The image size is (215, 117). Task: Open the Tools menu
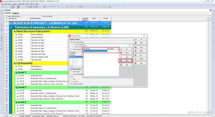(27, 4)
